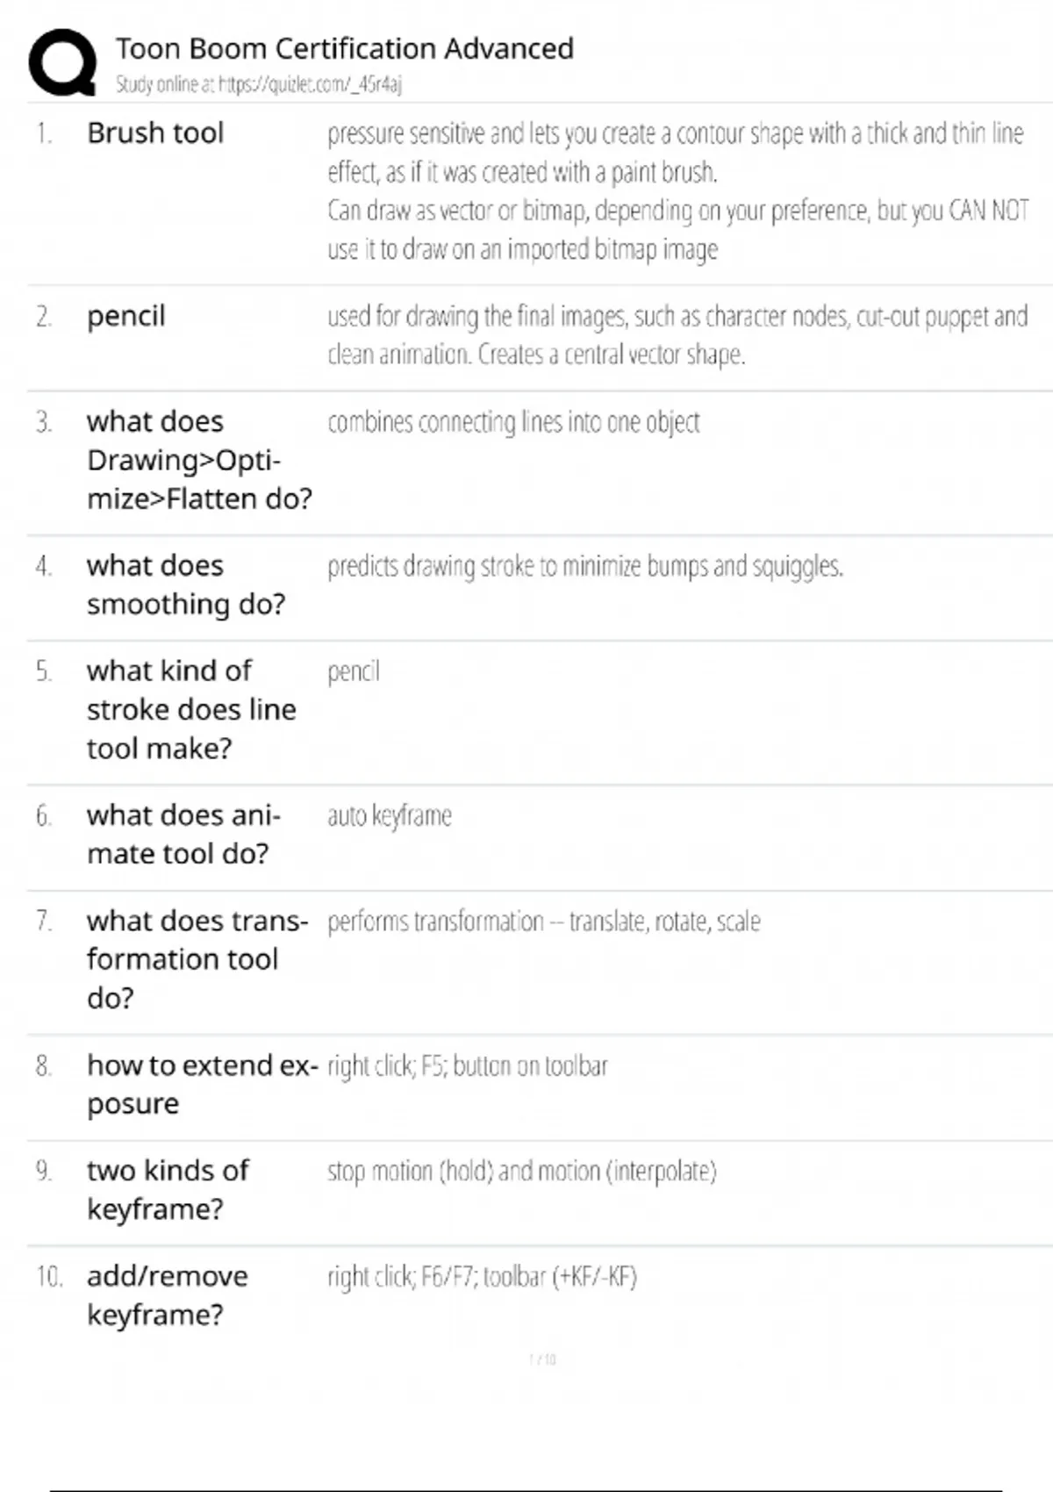Click the Toon Boom Certification Advanced title

point(344,48)
